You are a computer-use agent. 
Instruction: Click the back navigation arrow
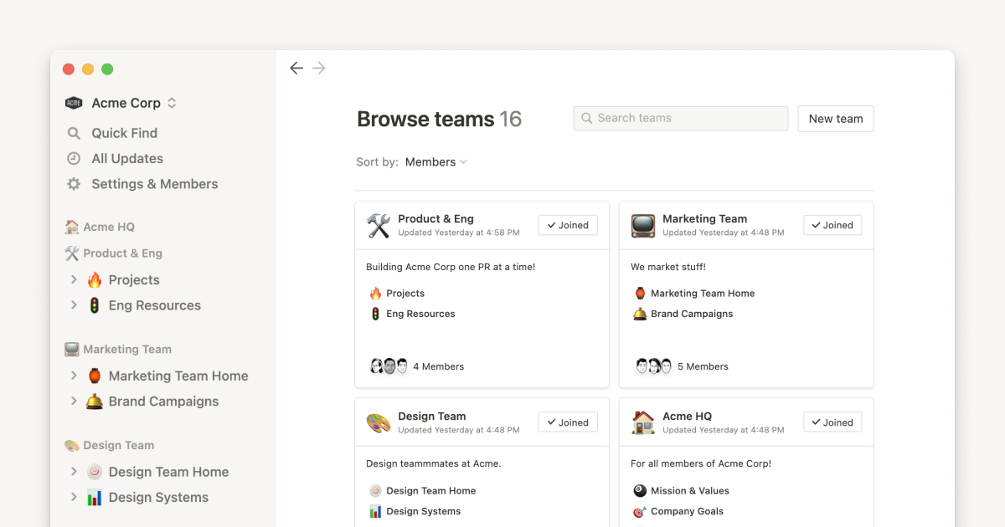(296, 69)
